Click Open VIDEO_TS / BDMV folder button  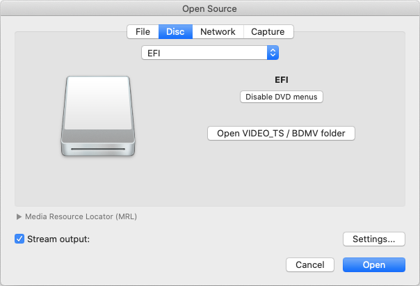(x=281, y=133)
